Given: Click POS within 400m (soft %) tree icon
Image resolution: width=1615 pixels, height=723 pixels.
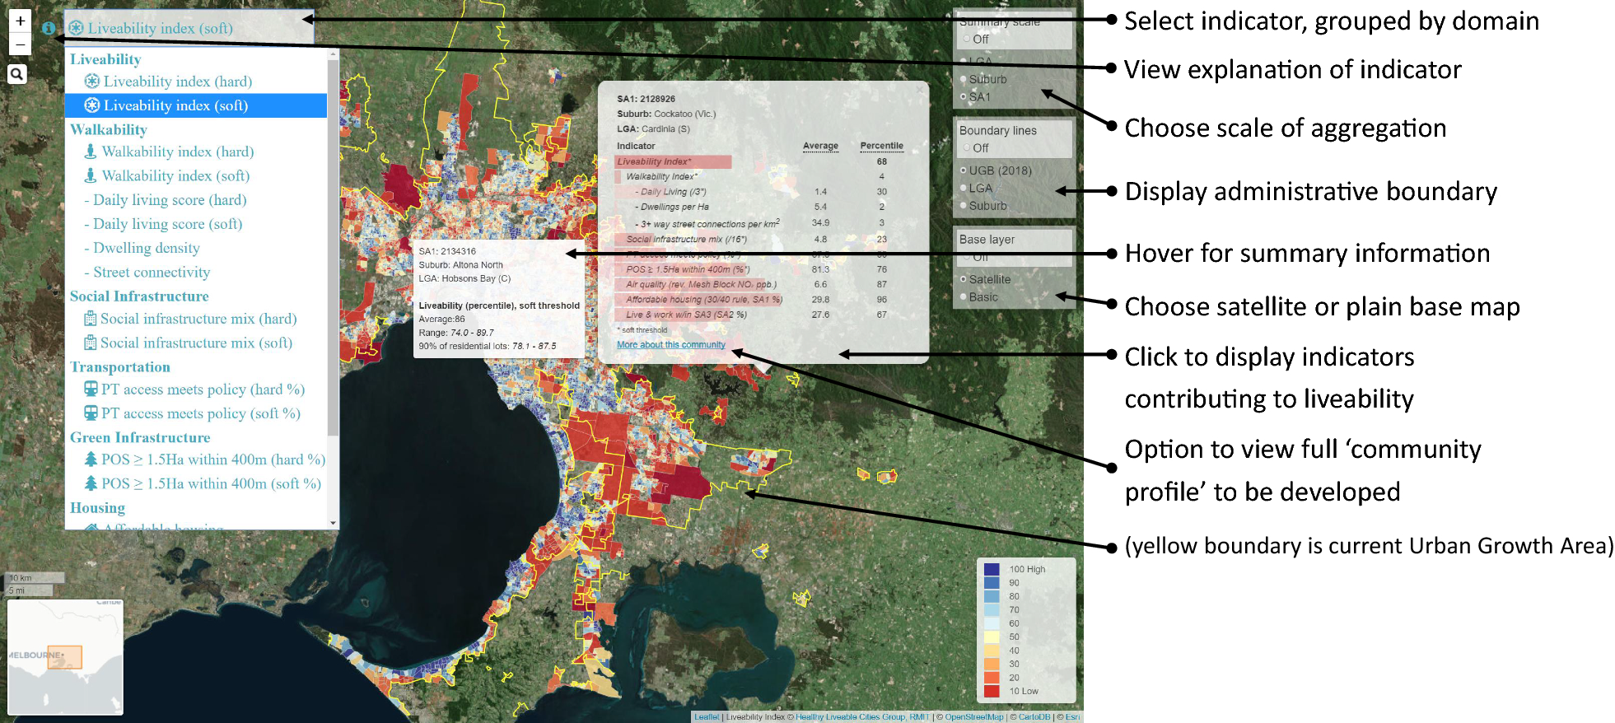Looking at the screenshot, I should coord(91,483).
